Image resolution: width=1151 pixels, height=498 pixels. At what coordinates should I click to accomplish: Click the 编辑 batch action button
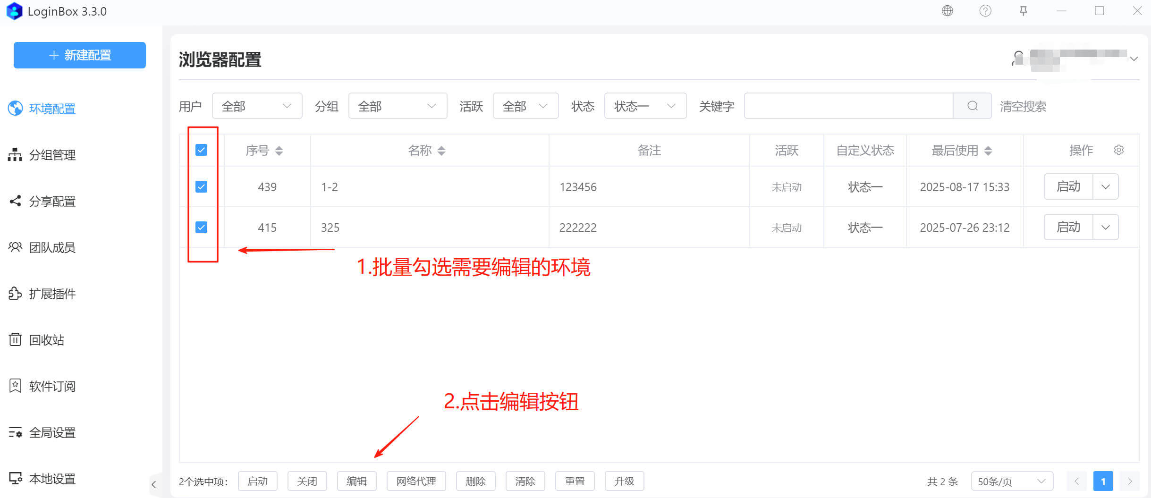tap(356, 481)
